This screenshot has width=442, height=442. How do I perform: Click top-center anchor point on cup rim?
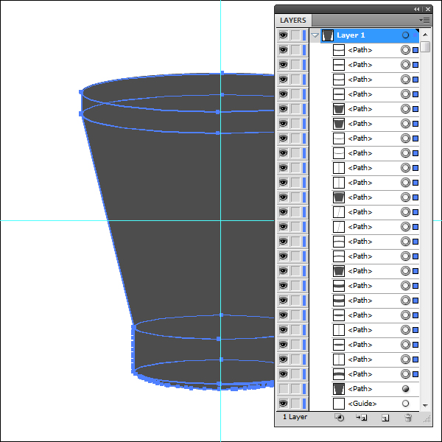point(222,73)
